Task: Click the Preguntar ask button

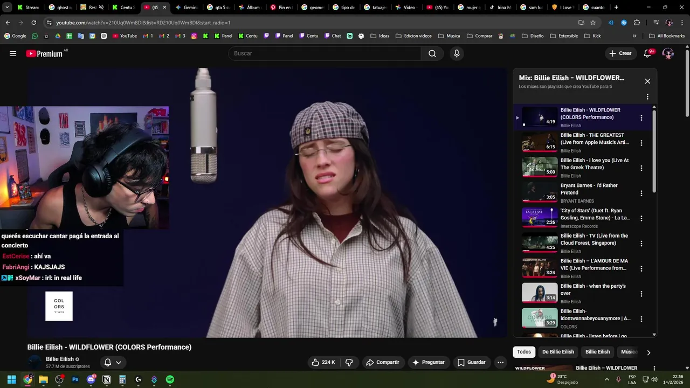Action: (429, 362)
